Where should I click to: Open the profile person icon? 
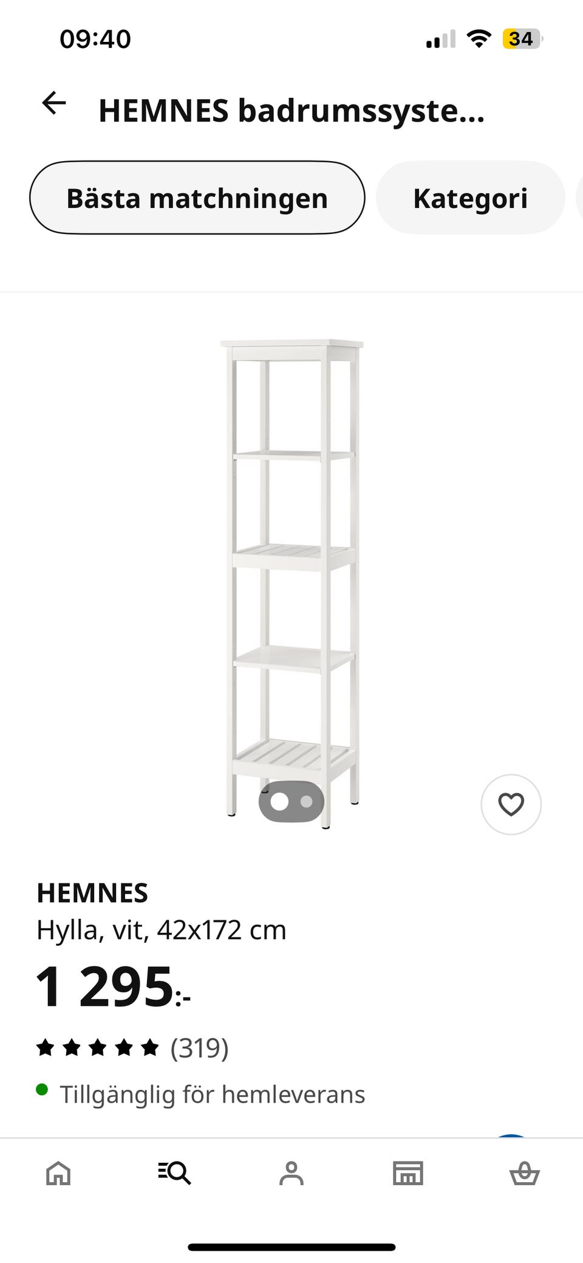(291, 1172)
